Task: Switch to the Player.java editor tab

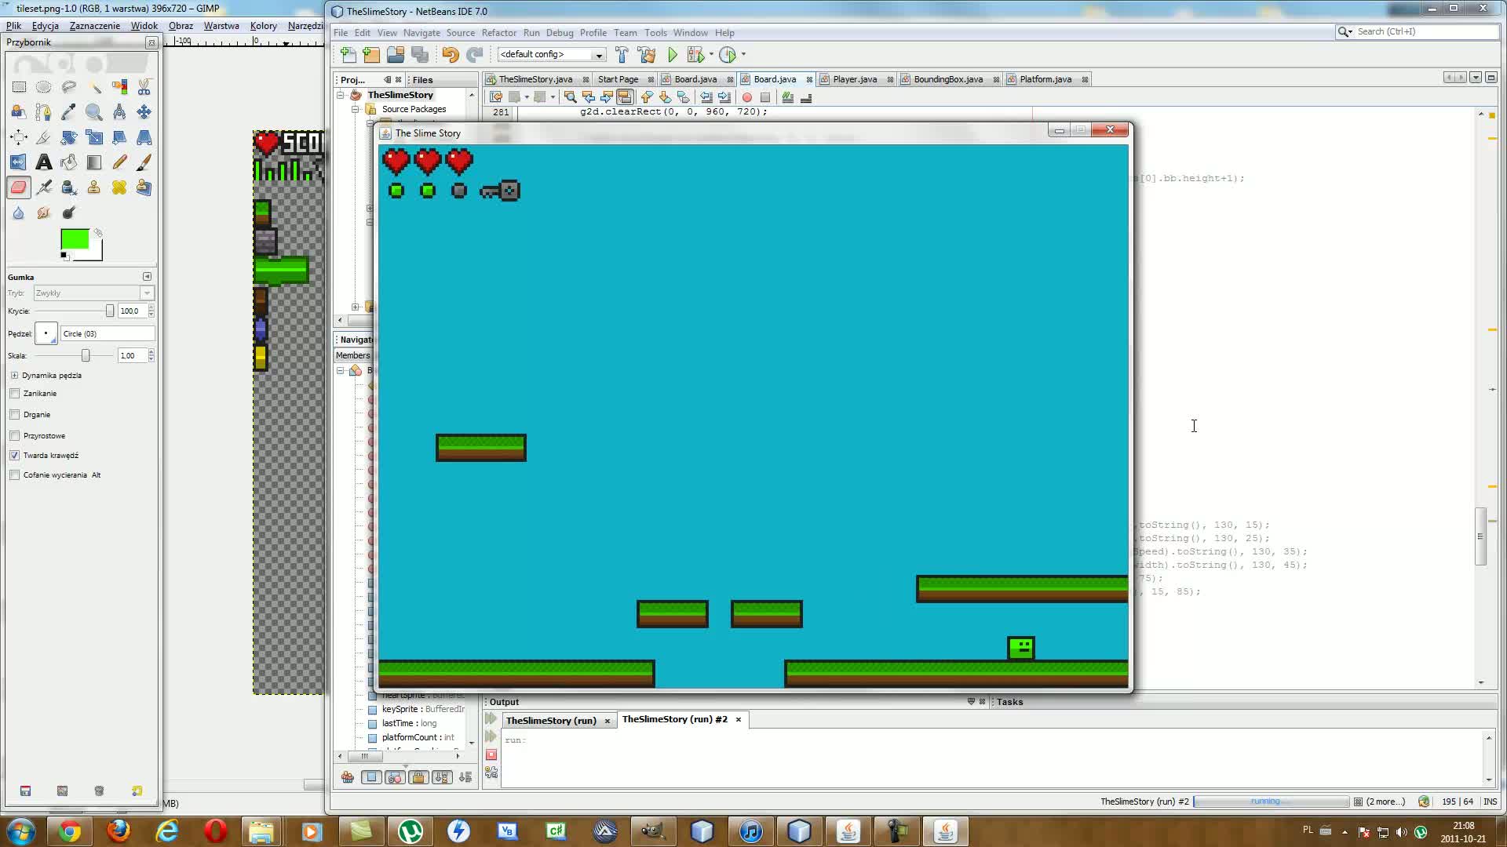Action: tap(856, 78)
